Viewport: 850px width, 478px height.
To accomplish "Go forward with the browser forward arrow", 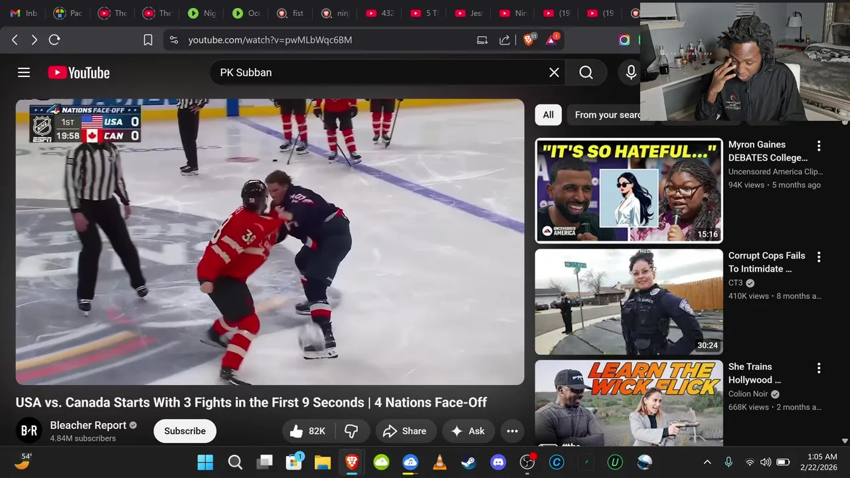I will pyautogui.click(x=34, y=40).
